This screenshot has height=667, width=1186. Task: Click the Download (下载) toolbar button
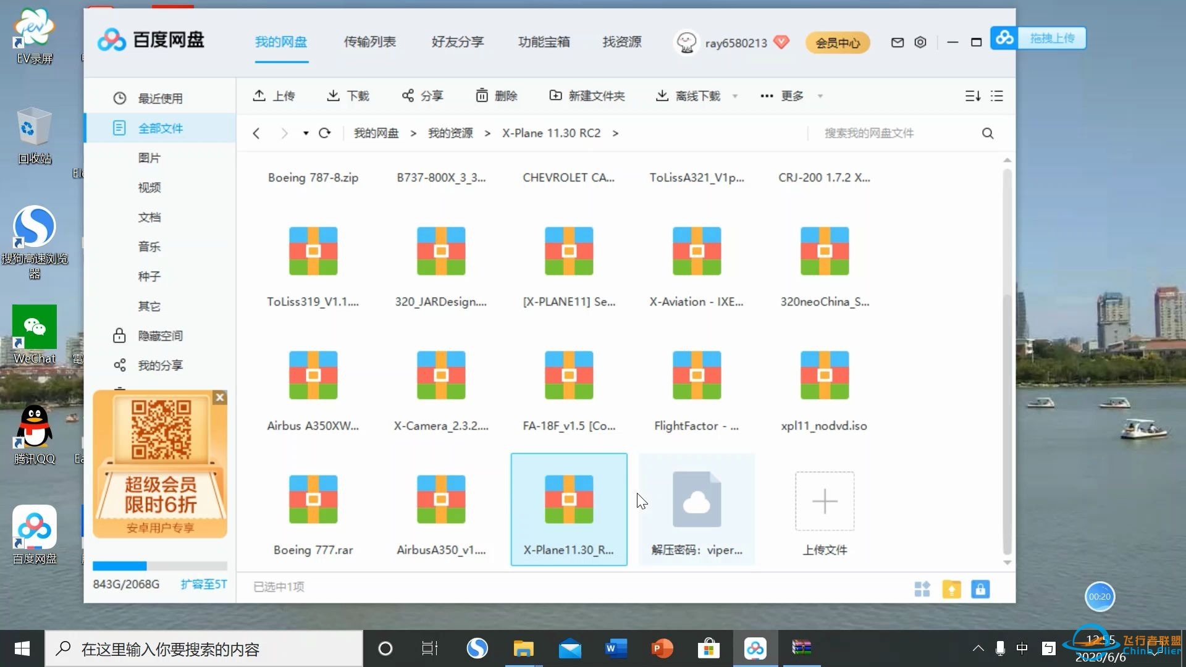click(348, 96)
